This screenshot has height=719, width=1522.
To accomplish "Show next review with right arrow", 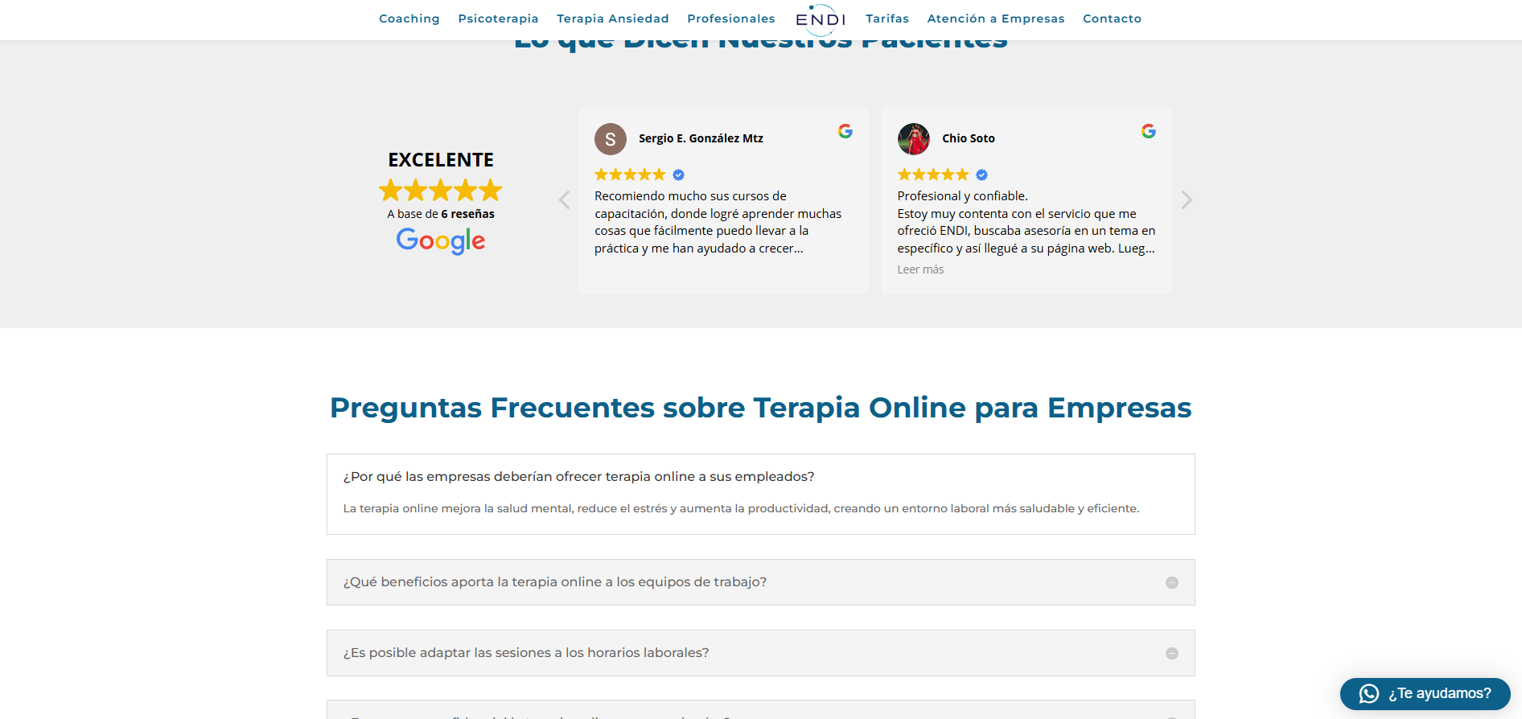I will tap(1186, 200).
